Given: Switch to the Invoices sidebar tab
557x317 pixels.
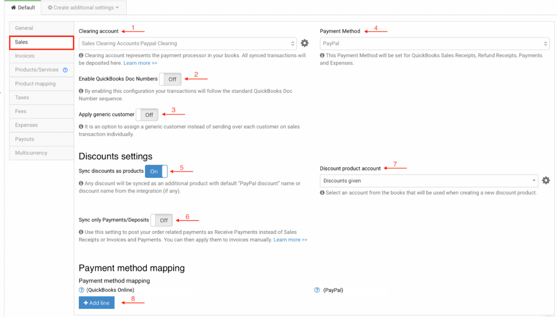Looking at the screenshot, I should (x=25, y=56).
